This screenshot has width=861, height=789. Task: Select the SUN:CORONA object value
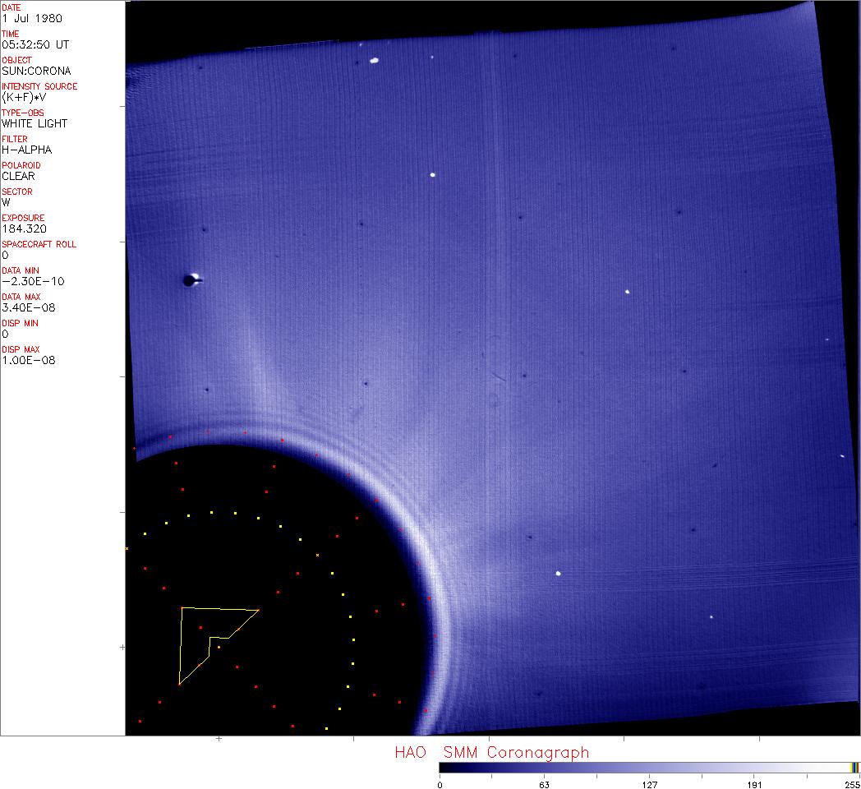(x=36, y=71)
